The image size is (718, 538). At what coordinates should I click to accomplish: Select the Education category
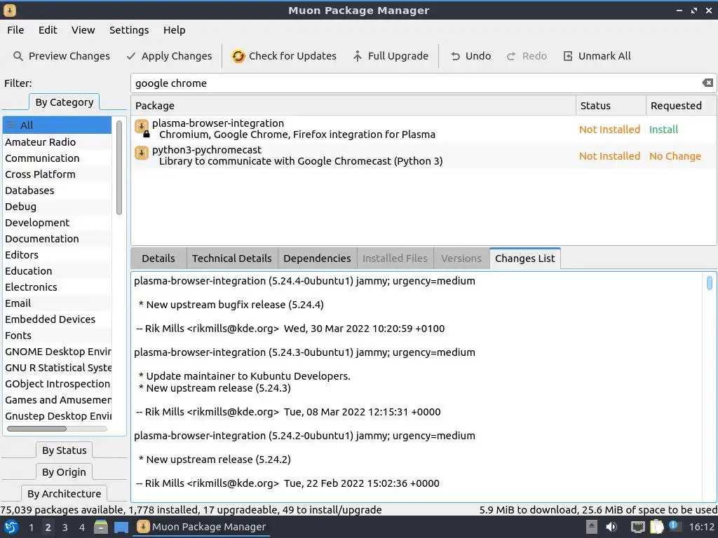tap(57, 271)
